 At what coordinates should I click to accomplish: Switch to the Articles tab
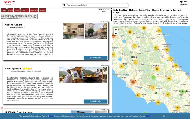click(x=42, y=10)
